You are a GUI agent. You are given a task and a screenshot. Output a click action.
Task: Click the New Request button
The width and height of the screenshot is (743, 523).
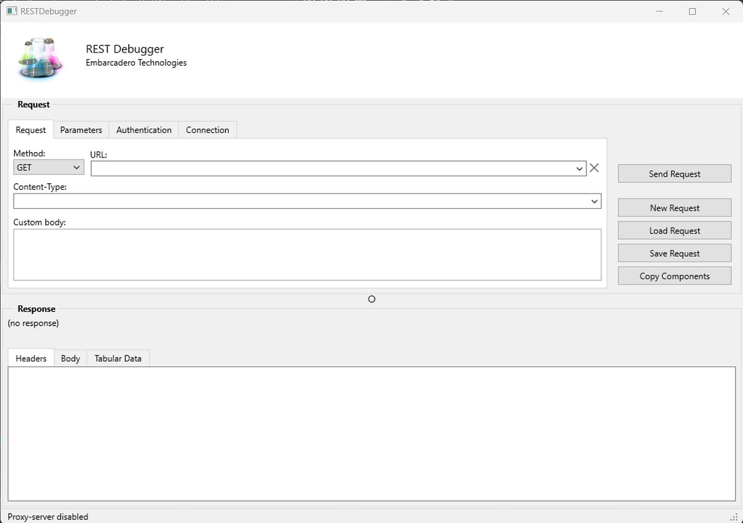pos(674,208)
